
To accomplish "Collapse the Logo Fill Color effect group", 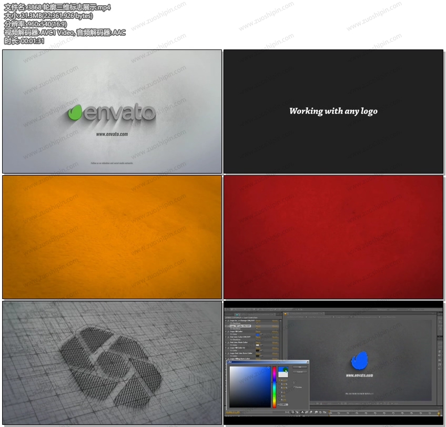I will (x=226, y=331).
